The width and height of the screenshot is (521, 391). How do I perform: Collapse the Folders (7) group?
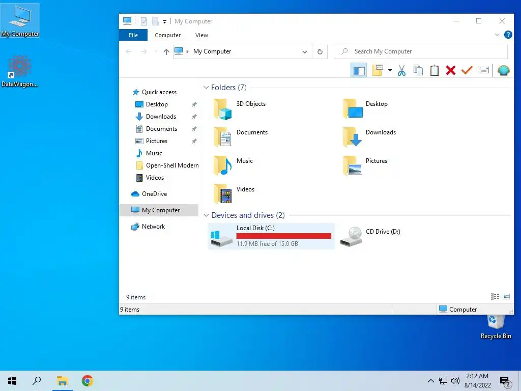[206, 88]
